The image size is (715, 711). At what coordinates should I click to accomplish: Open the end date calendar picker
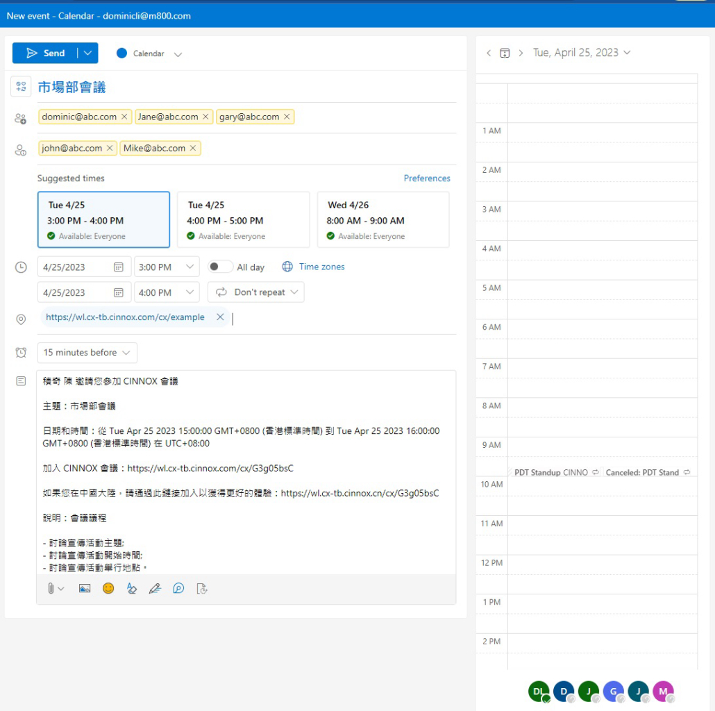click(x=119, y=293)
